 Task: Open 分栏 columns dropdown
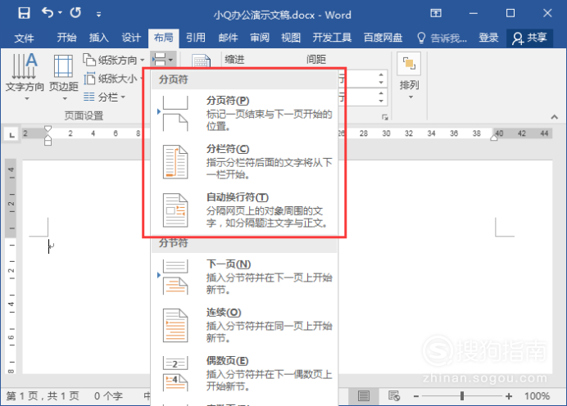click(x=104, y=97)
